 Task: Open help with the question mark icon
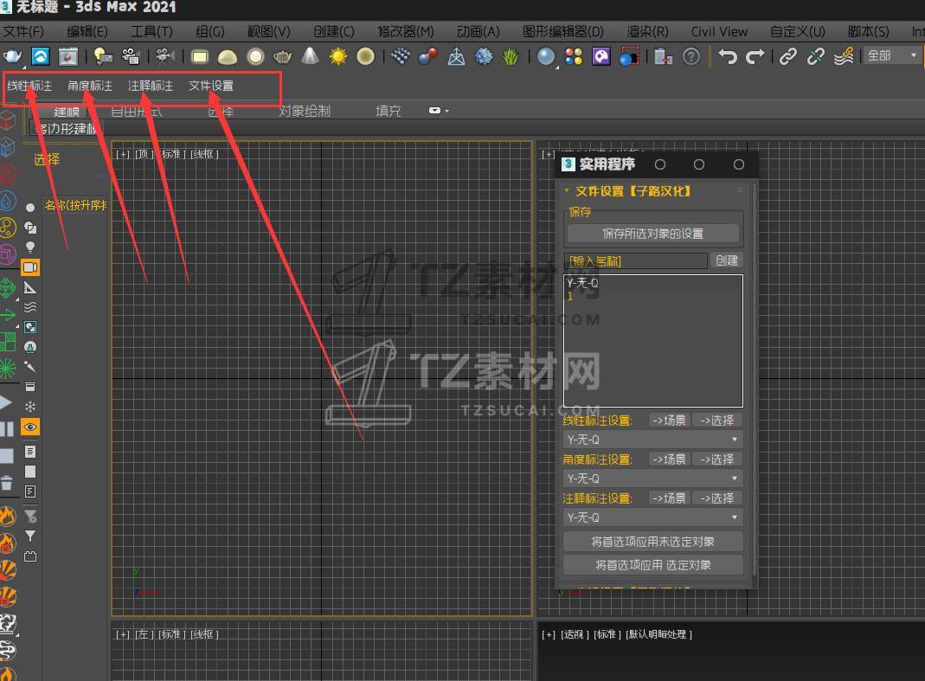point(691,56)
